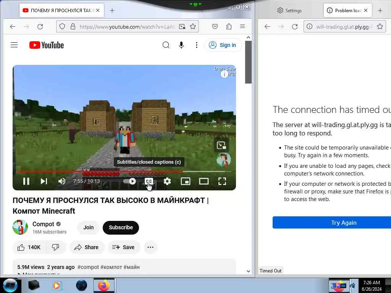
Task: Open Compot channel avatar
Action: (20, 227)
